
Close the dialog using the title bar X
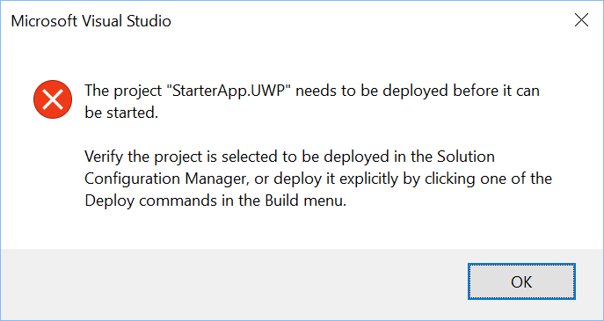coord(581,20)
